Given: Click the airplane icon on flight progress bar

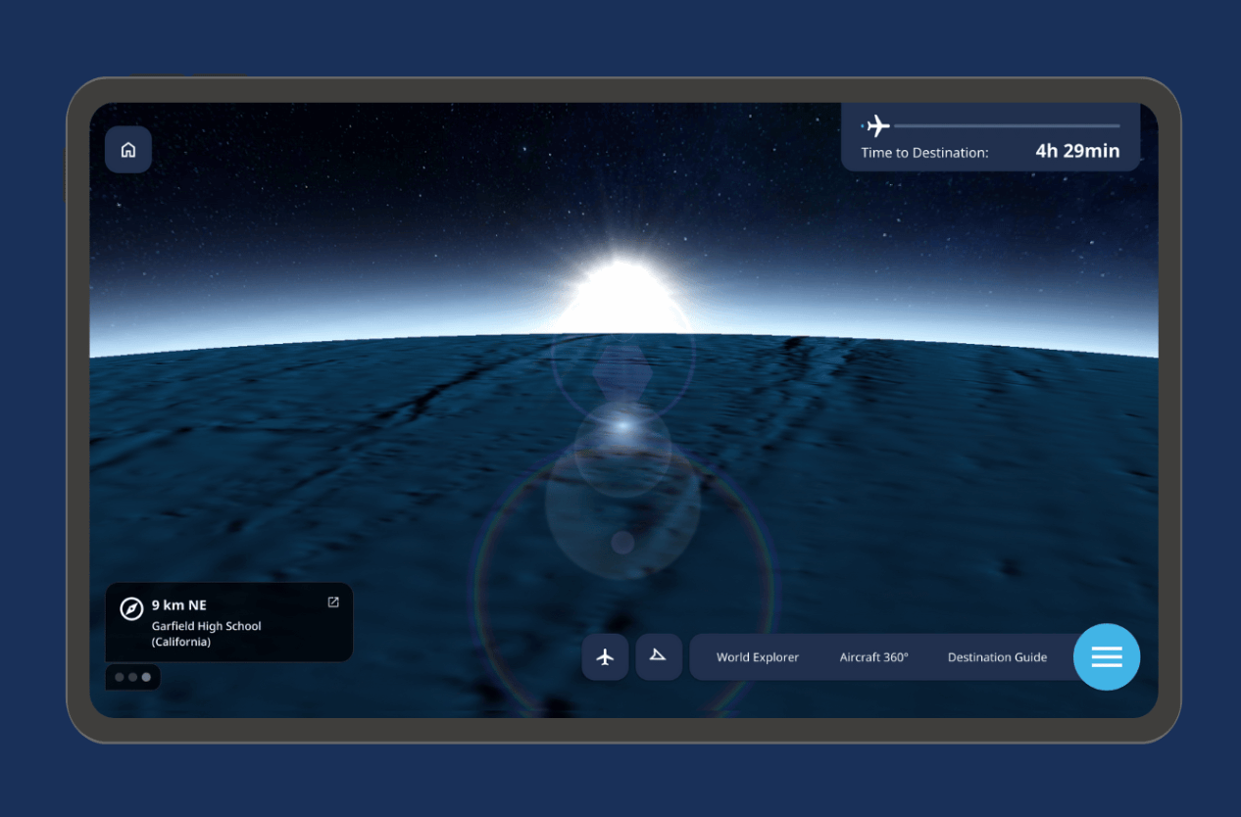Looking at the screenshot, I should pos(878,126).
